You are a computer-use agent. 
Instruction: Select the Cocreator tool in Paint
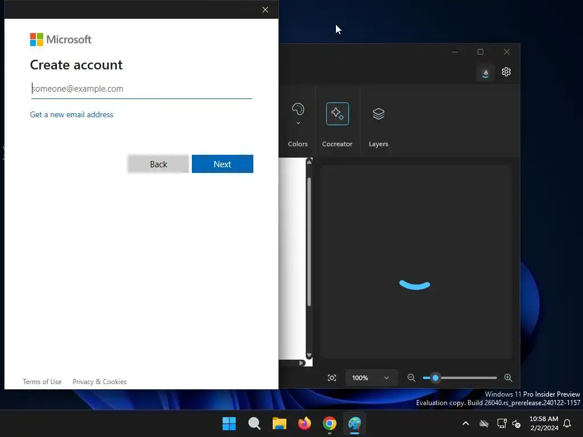[337, 114]
